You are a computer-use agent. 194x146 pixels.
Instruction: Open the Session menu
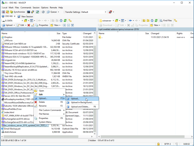coord(36,8)
